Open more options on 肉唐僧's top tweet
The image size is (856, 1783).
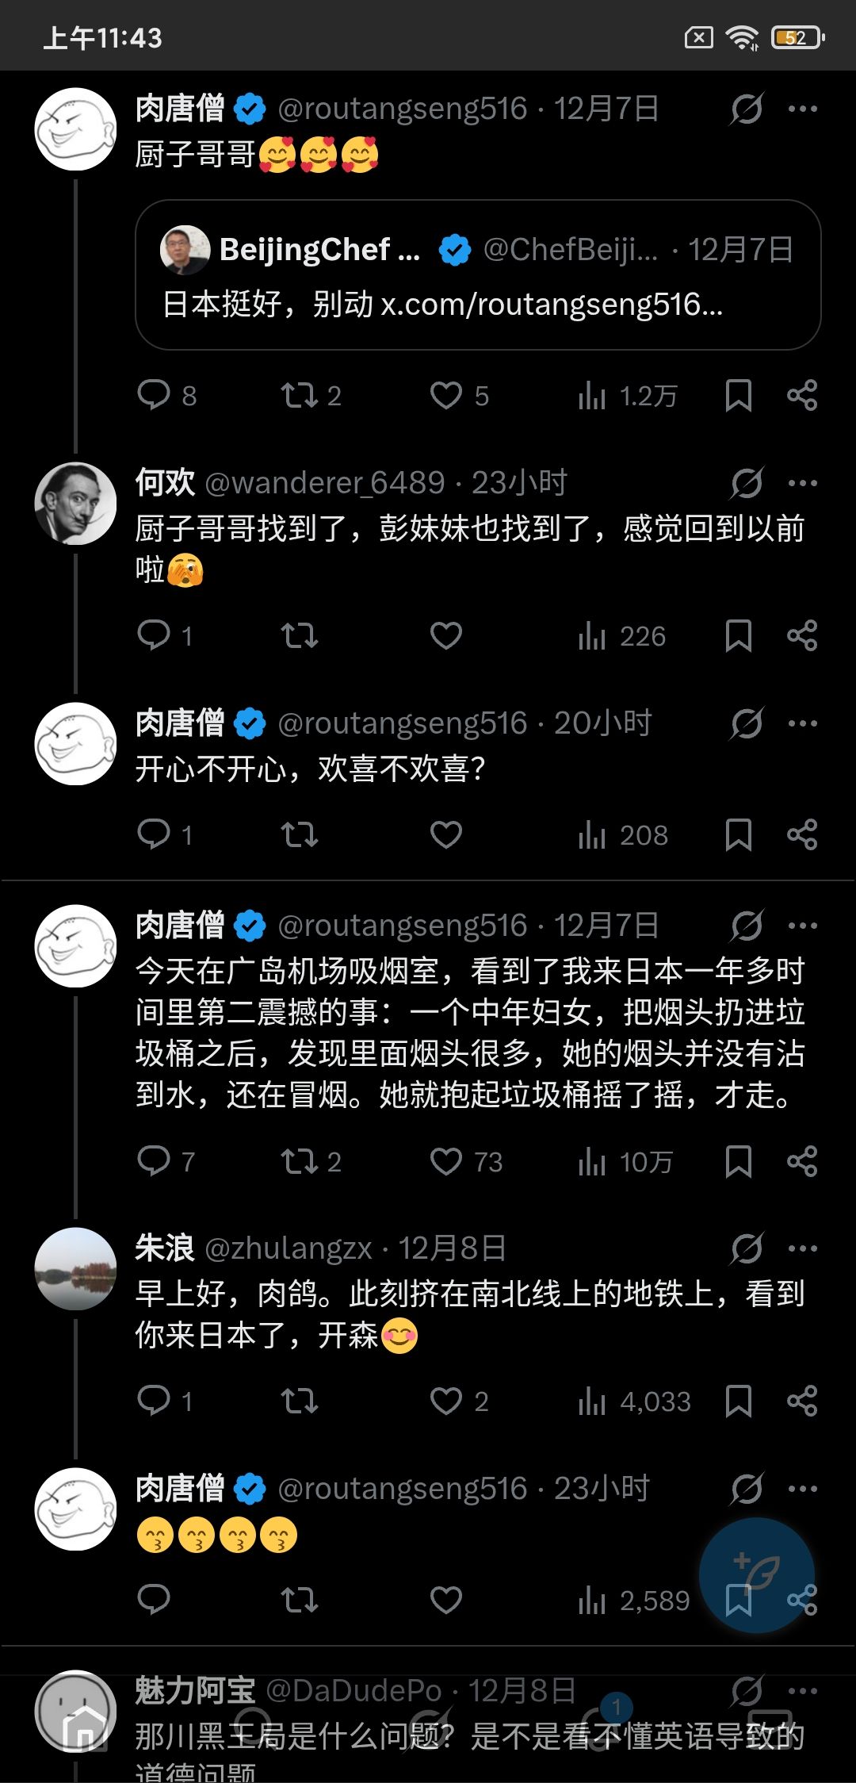click(x=802, y=109)
